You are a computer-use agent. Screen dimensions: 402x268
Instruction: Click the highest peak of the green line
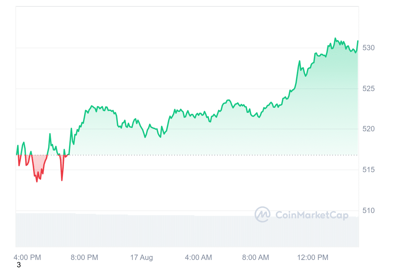[335, 39]
